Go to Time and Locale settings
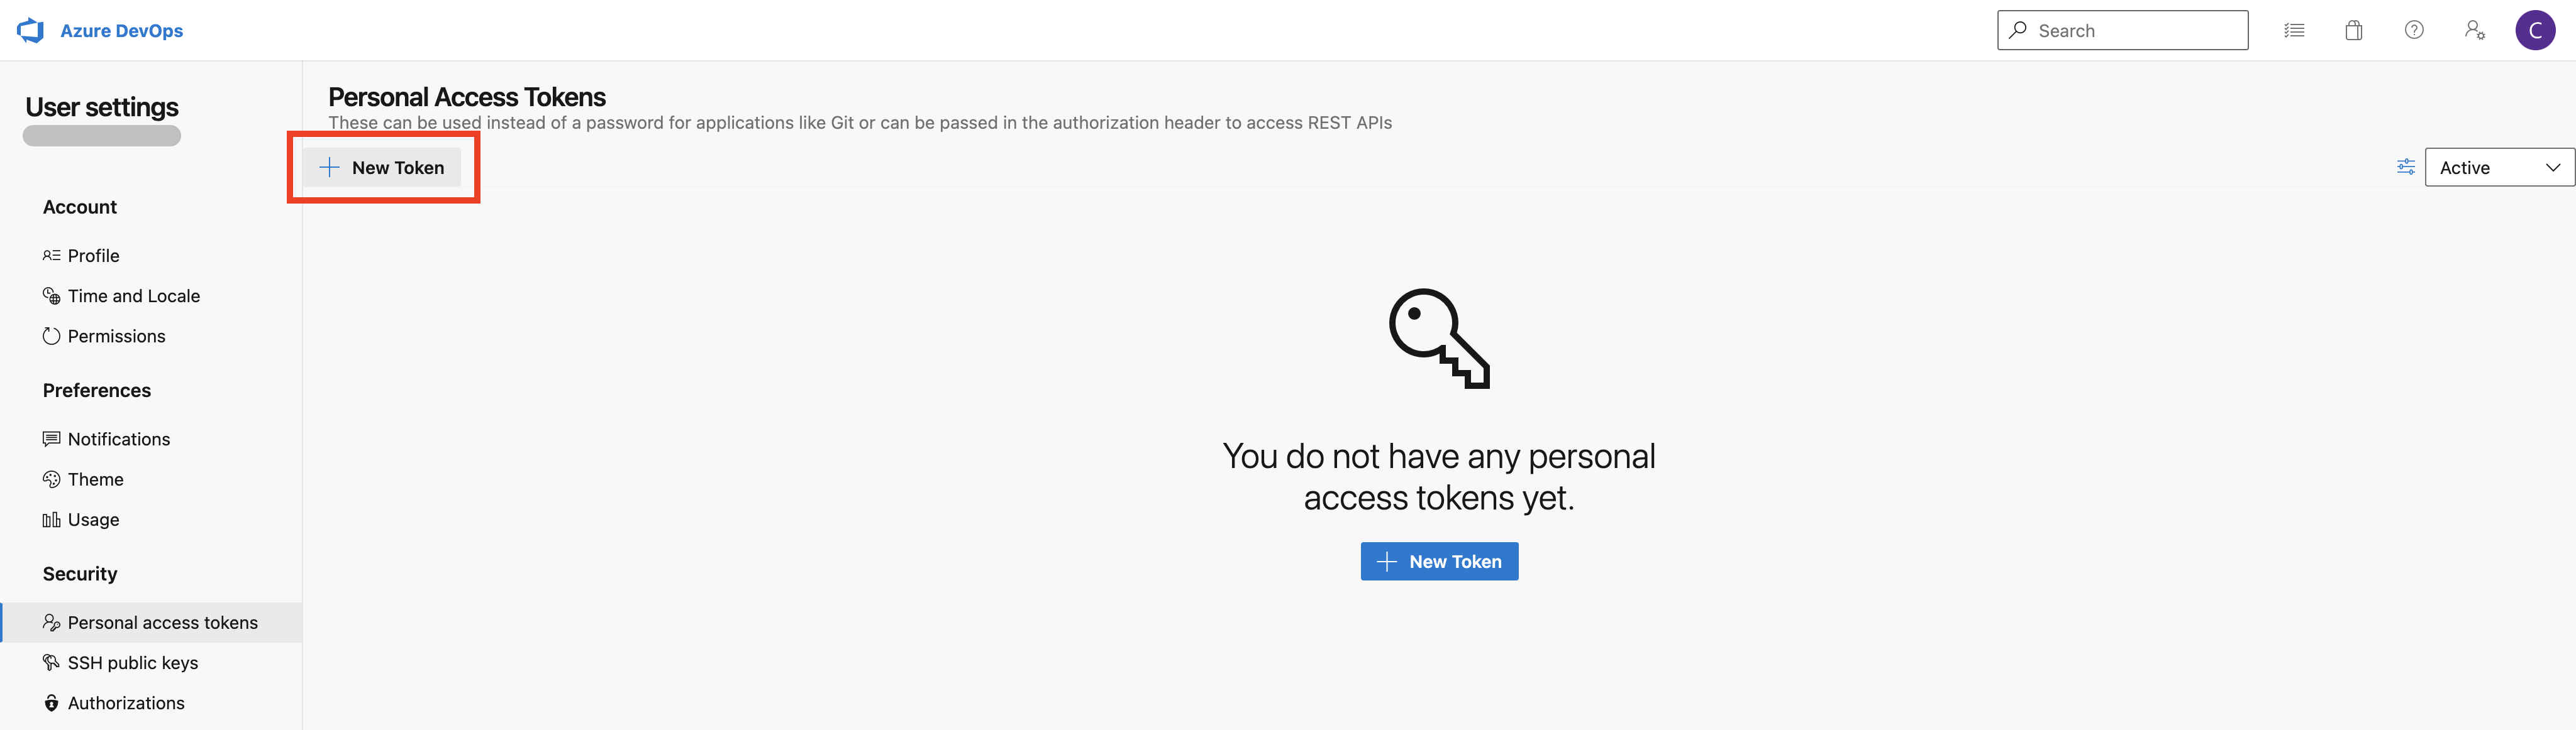 (133, 296)
